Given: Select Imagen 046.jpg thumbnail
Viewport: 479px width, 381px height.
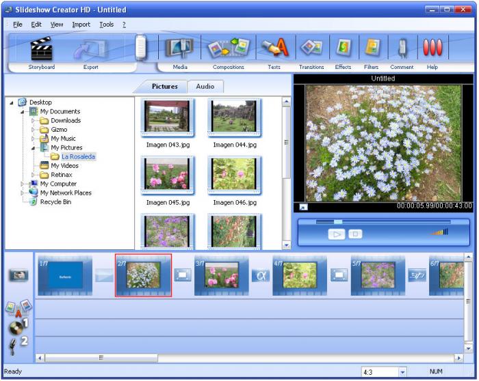Looking at the screenshot, I should (x=235, y=175).
